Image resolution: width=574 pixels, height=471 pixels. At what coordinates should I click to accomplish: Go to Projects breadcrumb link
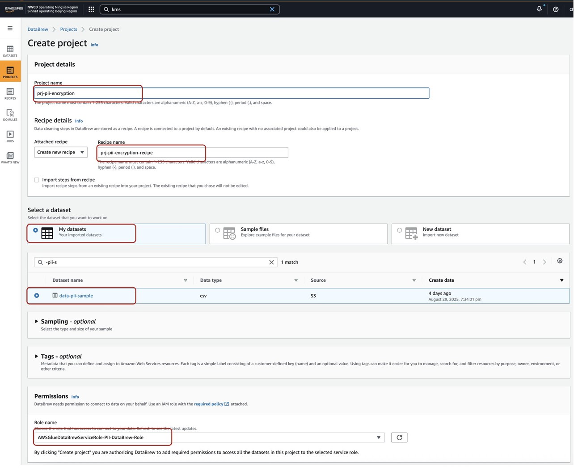click(68, 29)
